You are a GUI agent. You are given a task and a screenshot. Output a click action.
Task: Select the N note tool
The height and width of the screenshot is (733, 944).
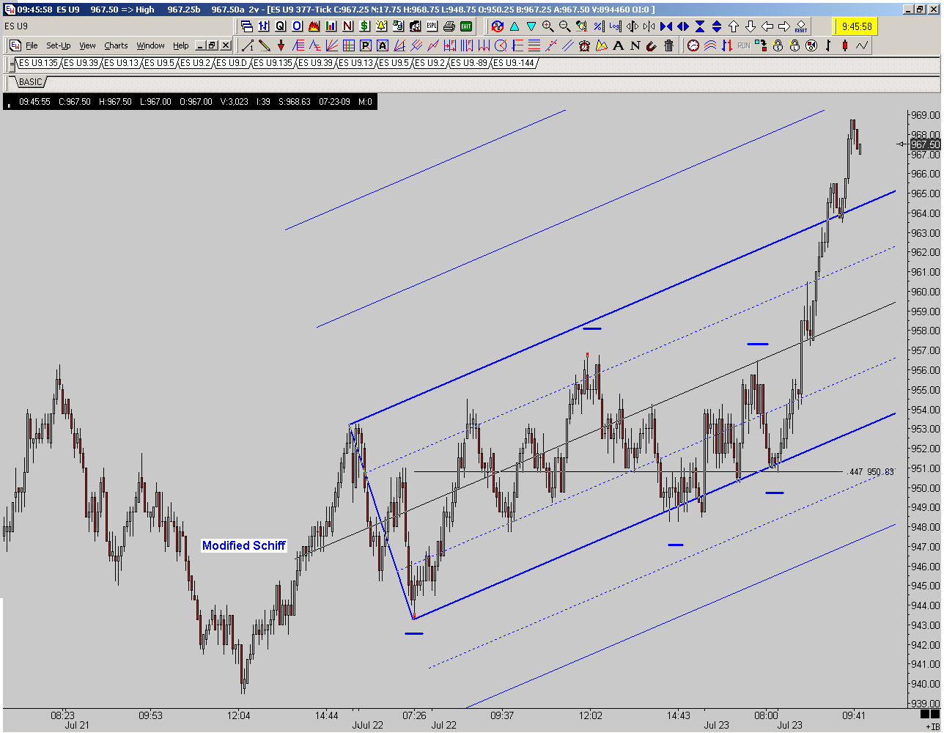tap(635, 45)
